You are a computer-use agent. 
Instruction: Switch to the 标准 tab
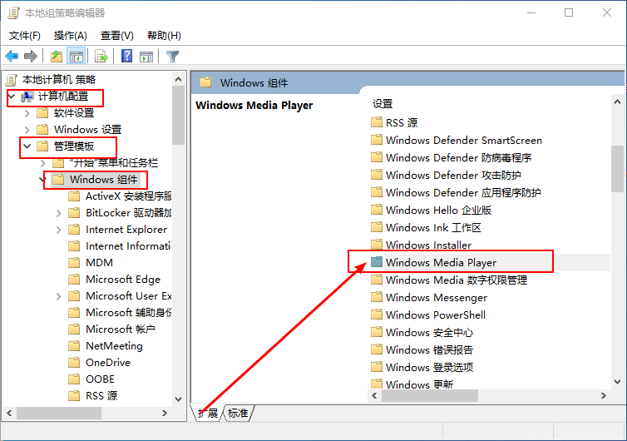tap(238, 414)
